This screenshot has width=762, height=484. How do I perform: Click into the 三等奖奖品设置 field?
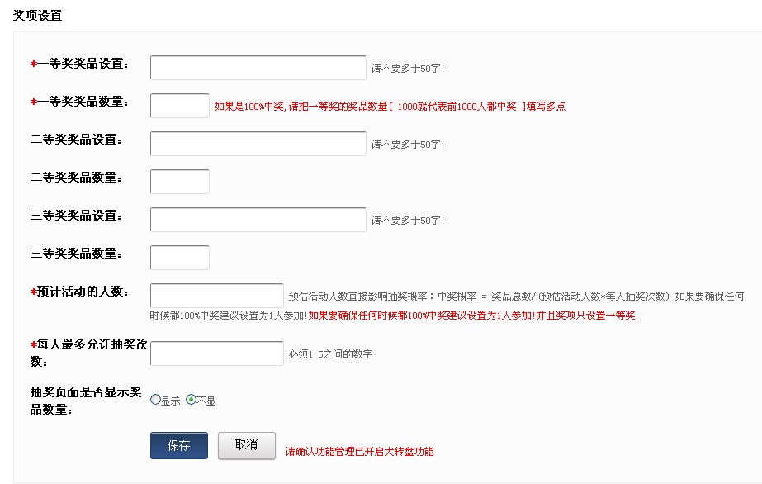pos(258,220)
